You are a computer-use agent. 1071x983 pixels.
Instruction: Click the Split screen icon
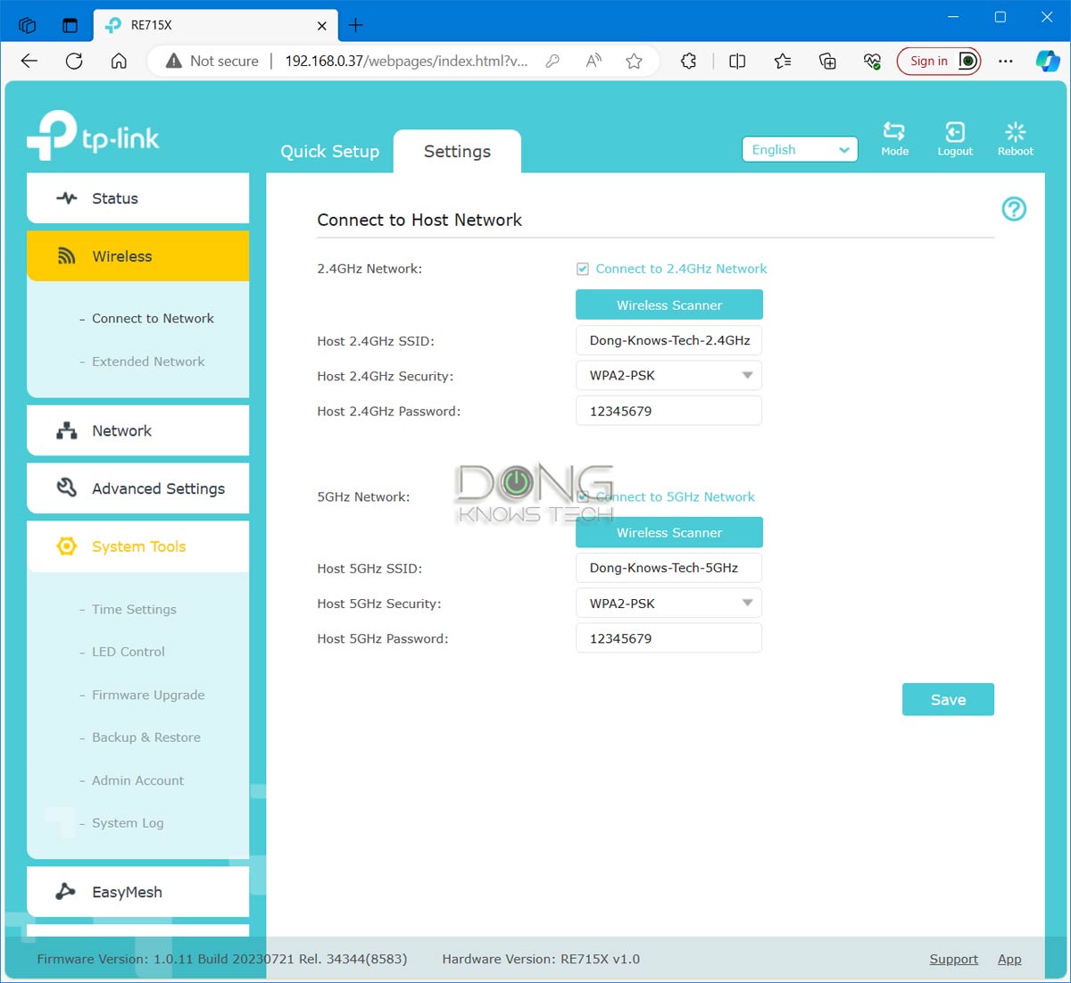737,61
